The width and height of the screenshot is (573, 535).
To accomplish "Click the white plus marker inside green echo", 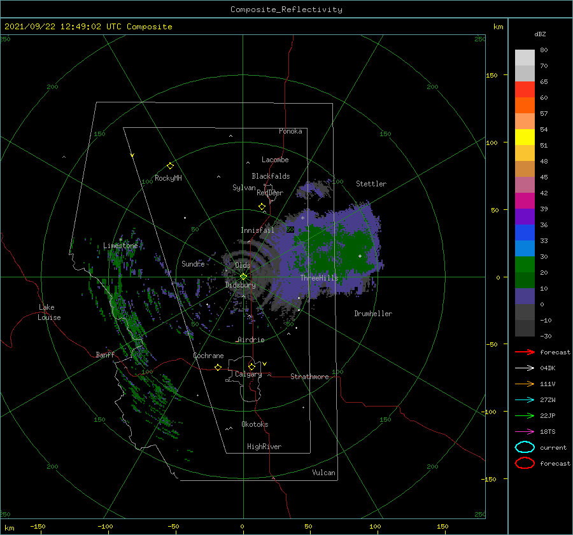I will point(360,256).
